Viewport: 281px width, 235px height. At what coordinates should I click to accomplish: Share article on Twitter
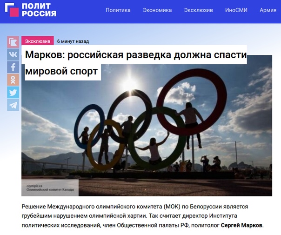(x=13, y=92)
